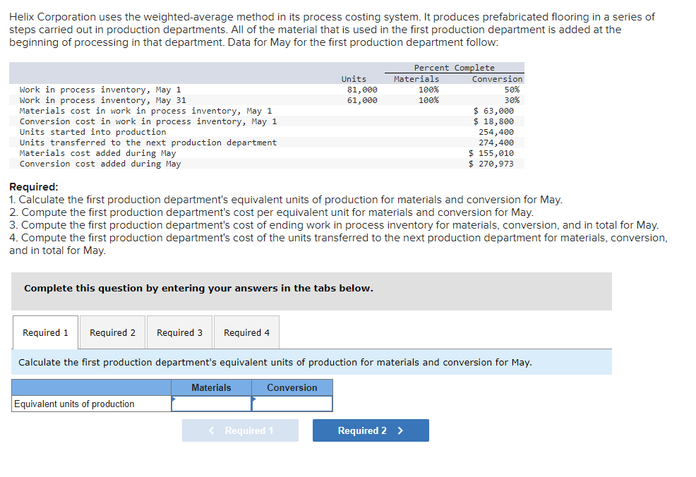The height and width of the screenshot is (477, 696).
Task: Click the Required 2 navigation button
Action: click(x=370, y=430)
